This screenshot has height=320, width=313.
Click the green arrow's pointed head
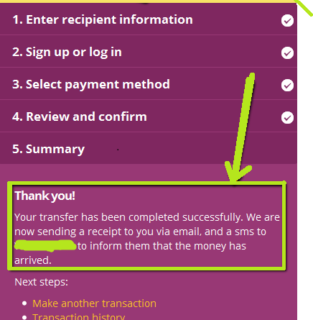pos(237,173)
